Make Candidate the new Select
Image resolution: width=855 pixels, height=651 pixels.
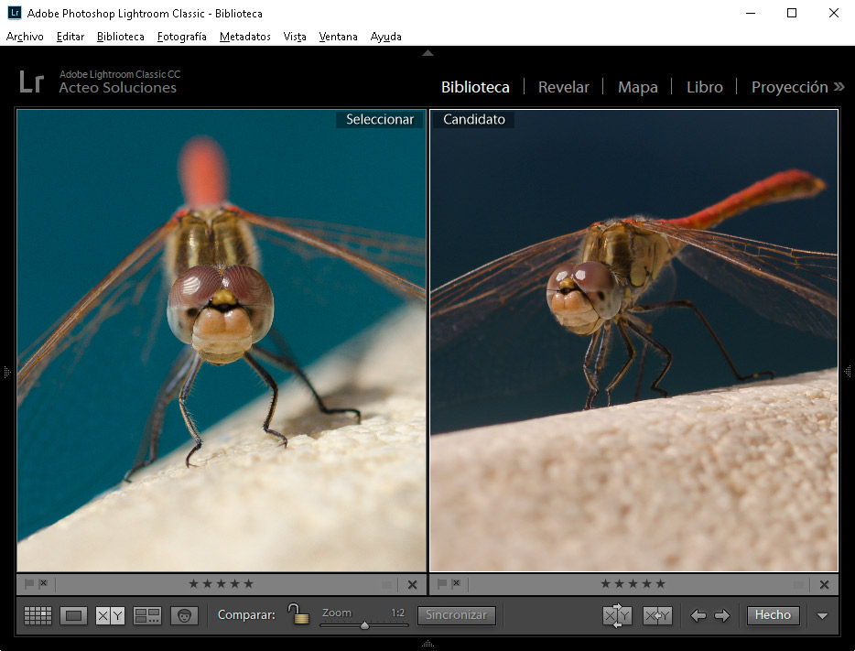(x=656, y=615)
